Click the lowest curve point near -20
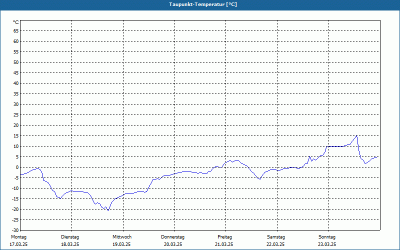400x250 pixels. [108, 210]
